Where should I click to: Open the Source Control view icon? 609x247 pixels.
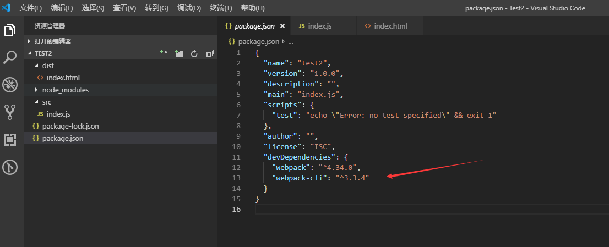pos(10,112)
